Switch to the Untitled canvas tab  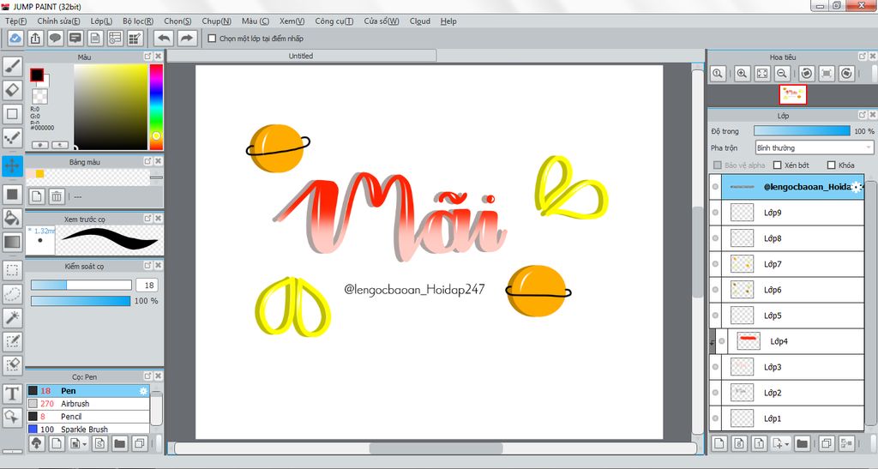point(301,56)
